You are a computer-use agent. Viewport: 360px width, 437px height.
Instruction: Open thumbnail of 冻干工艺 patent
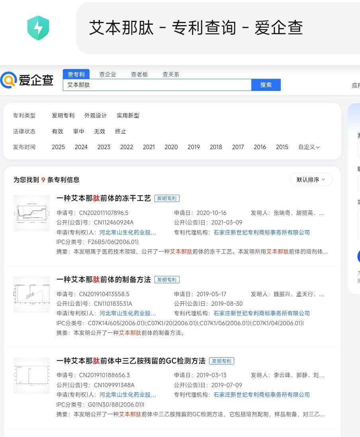coord(32,213)
